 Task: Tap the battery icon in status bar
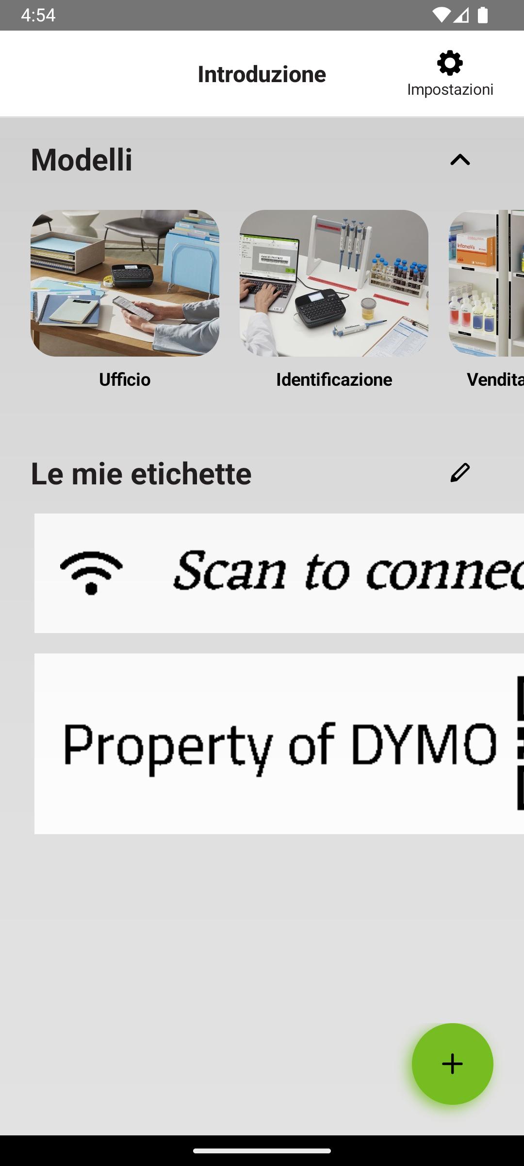482,15
